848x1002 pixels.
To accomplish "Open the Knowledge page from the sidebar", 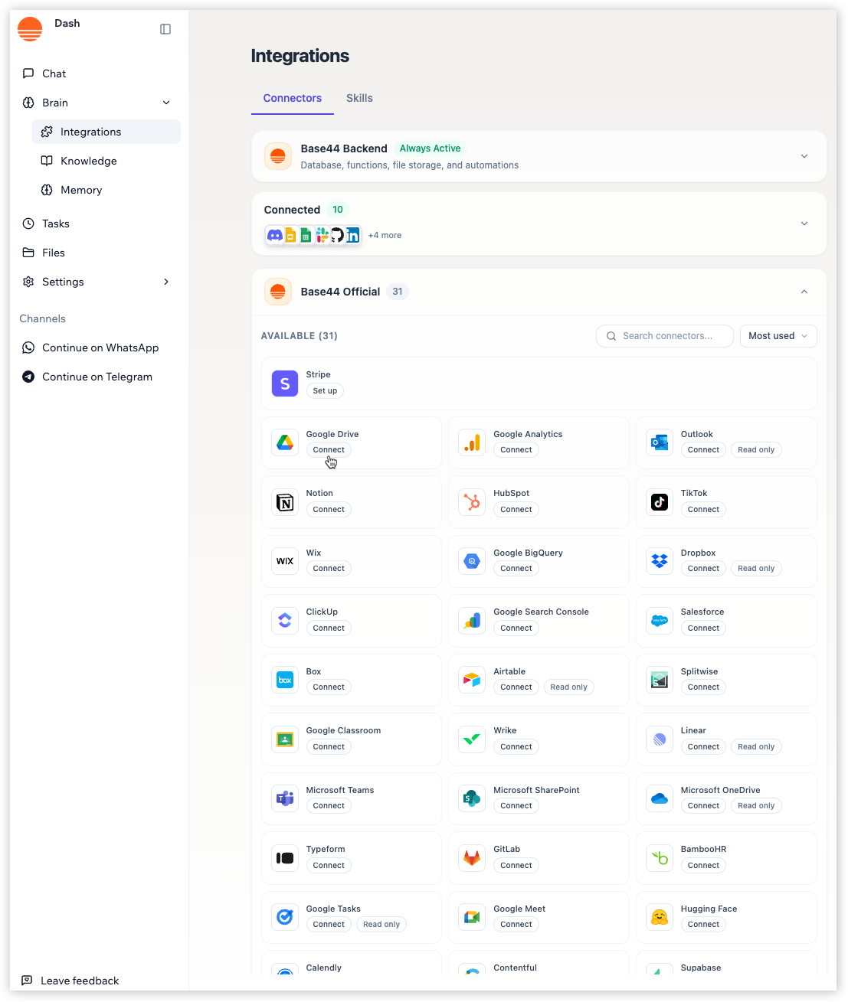I will (89, 161).
